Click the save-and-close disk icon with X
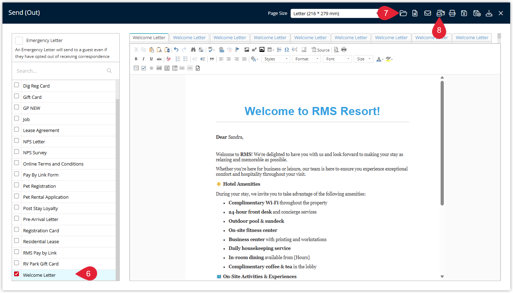Viewport: 513px width, 293px height. pyautogui.click(x=477, y=13)
